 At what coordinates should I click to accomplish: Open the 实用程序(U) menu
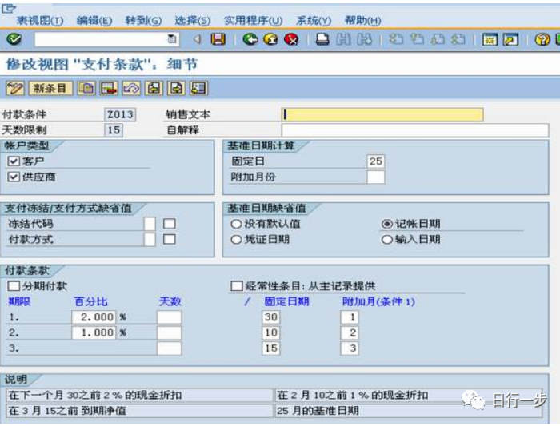pyautogui.click(x=254, y=20)
